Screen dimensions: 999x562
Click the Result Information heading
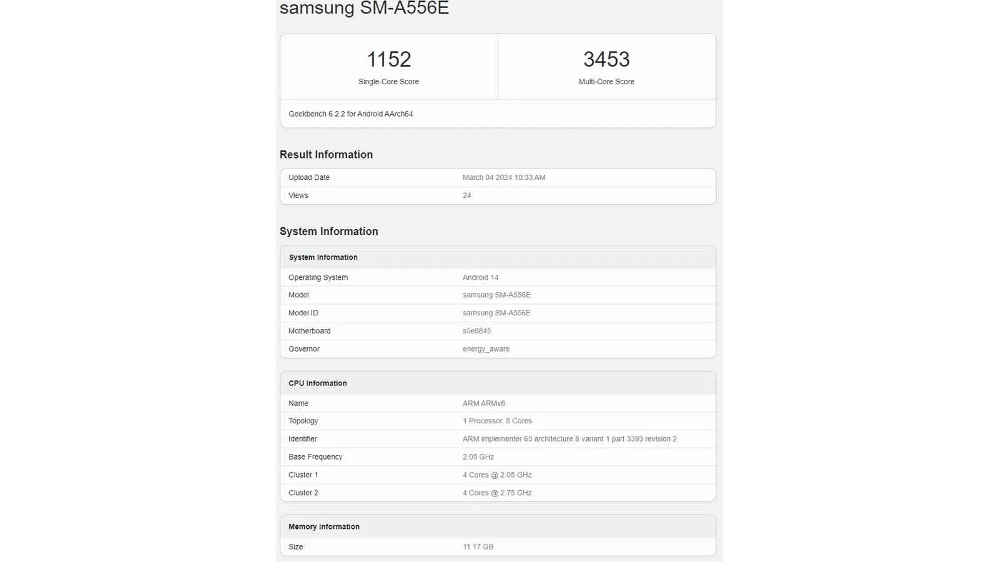326,154
